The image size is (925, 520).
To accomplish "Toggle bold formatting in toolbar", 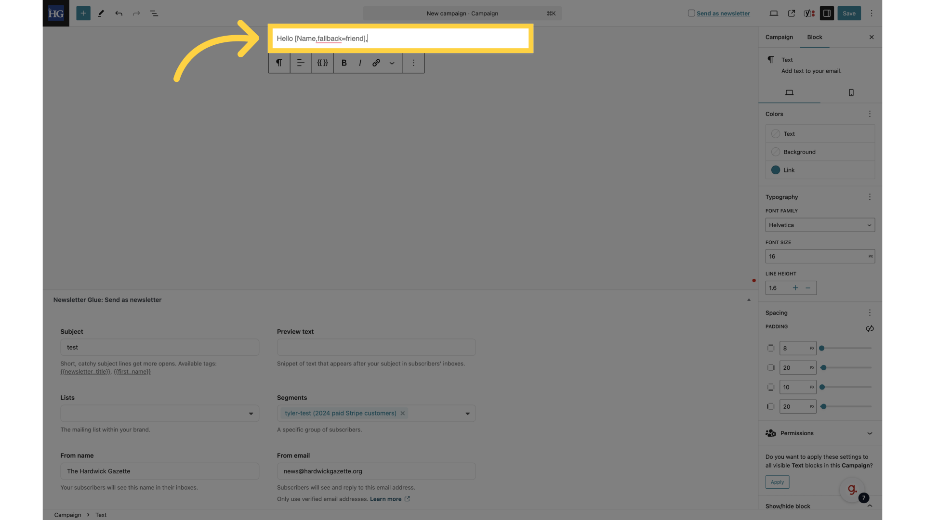I will pyautogui.click(x=344, y=62).
